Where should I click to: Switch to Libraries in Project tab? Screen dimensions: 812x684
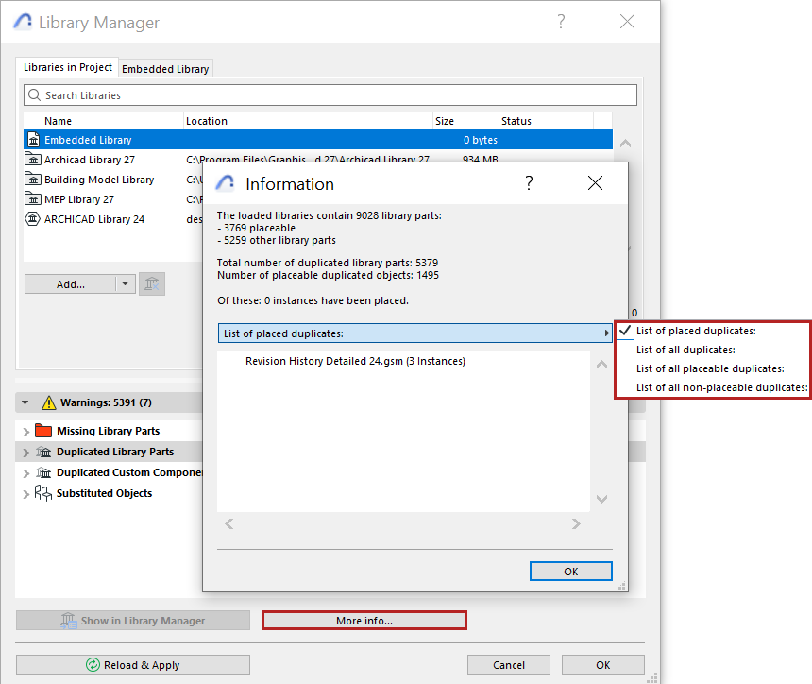(68, 67)
